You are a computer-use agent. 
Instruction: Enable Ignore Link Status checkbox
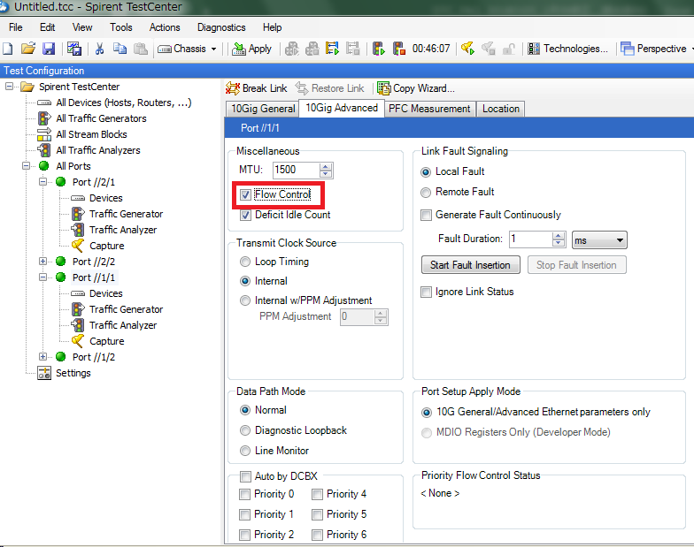426,292
